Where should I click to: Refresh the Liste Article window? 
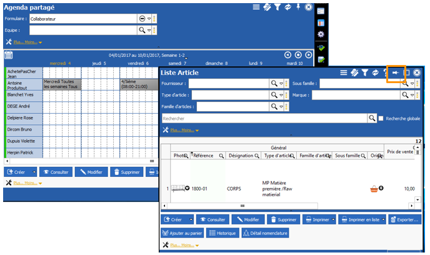376,73
